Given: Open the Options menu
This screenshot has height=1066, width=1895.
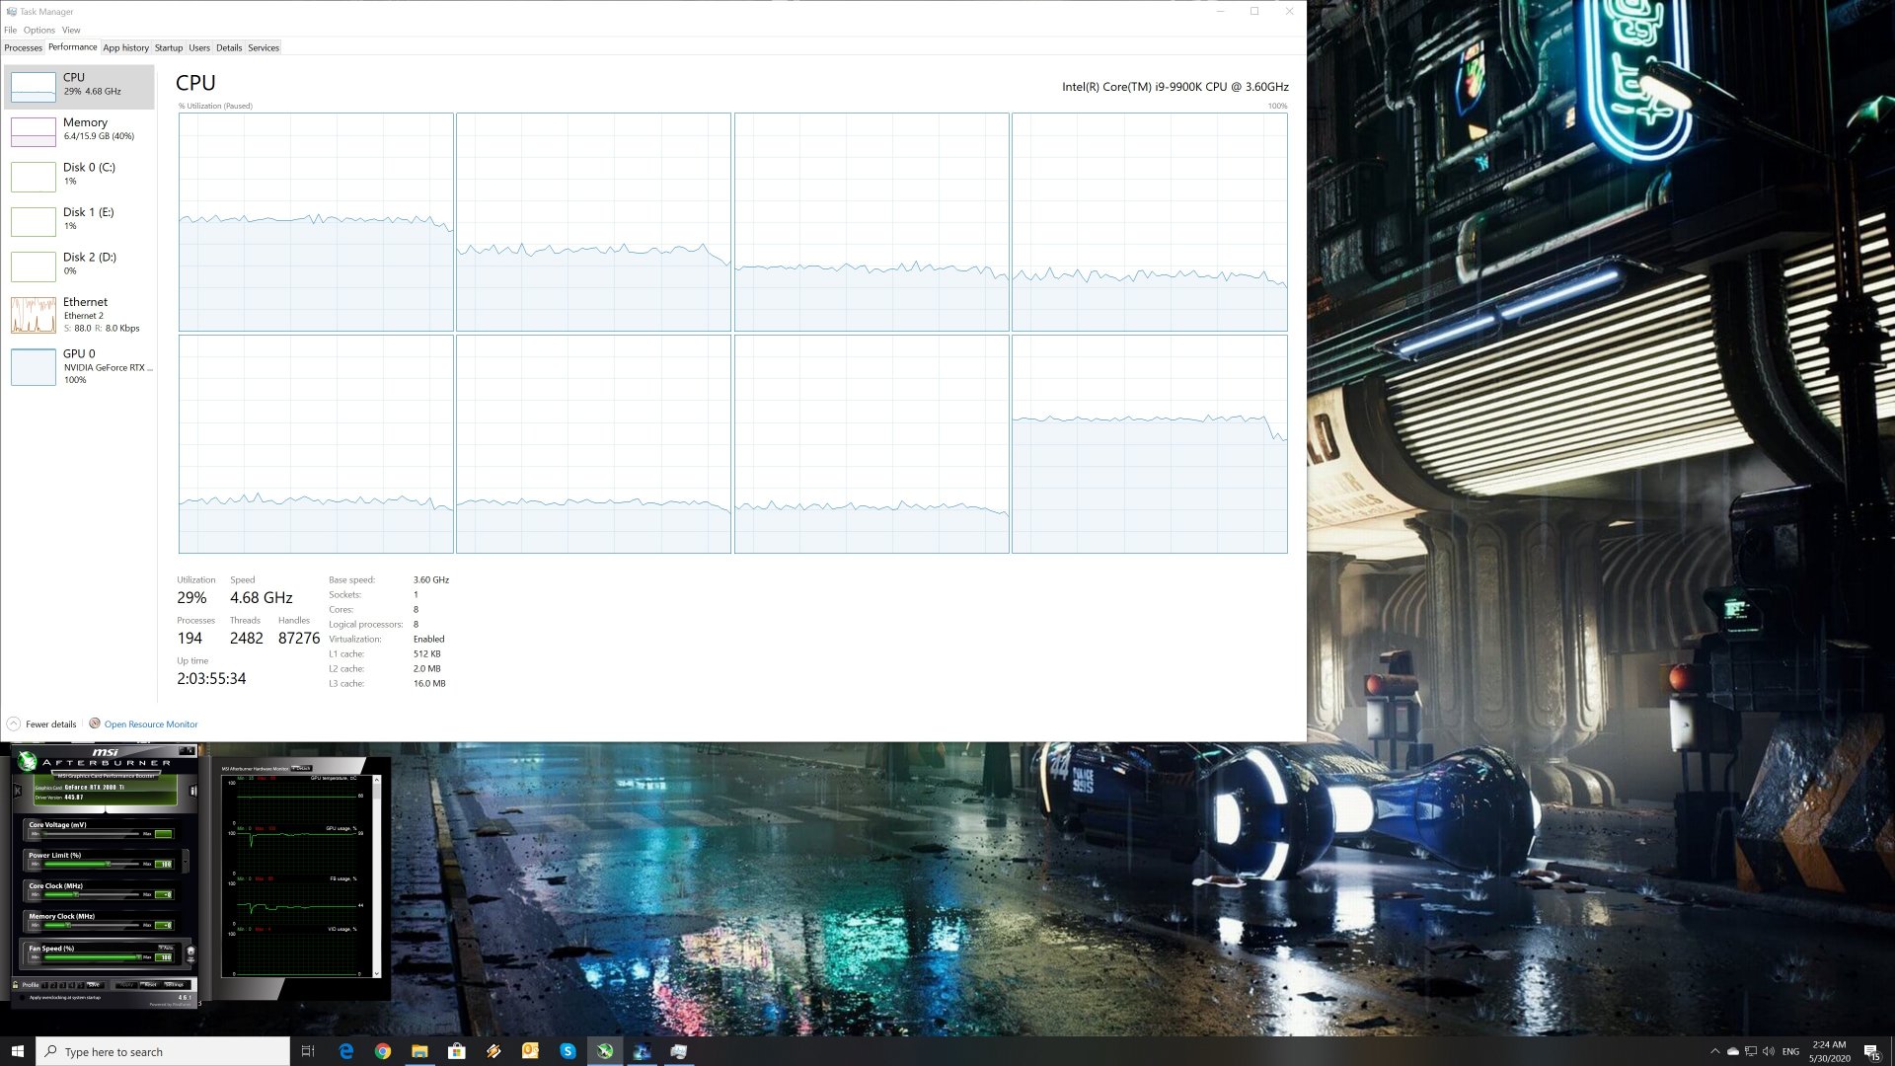Looking at the screenshot, I should coord(39,30).
